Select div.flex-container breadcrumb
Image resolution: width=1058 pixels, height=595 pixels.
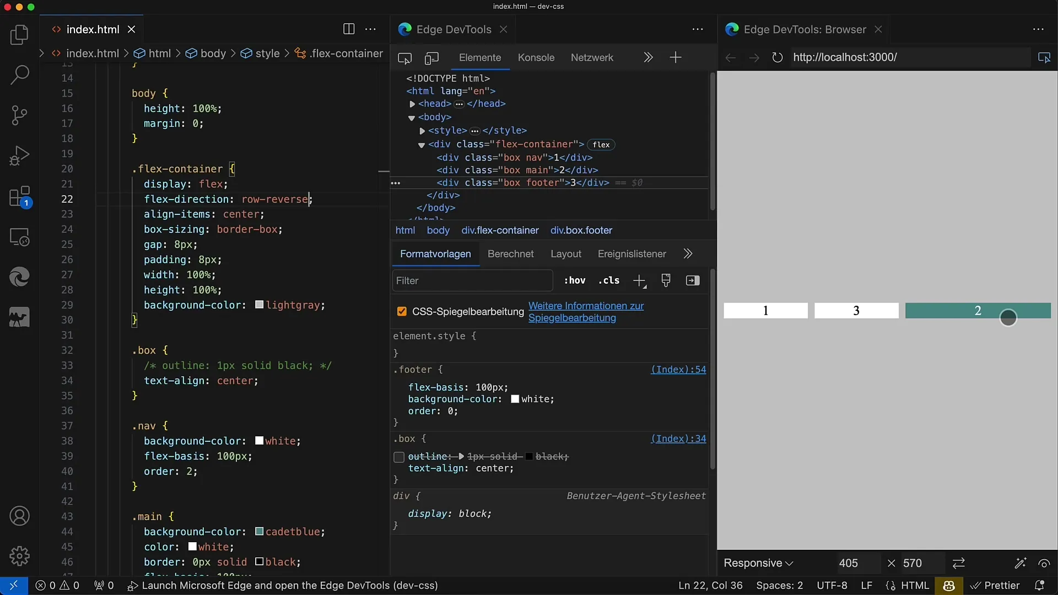[500, 230]
